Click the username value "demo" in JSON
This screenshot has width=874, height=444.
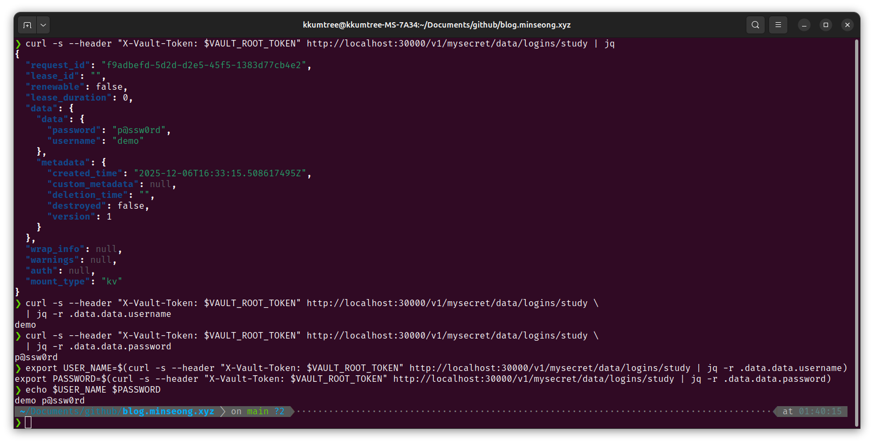pyautogui.click(x=128, y=141)
